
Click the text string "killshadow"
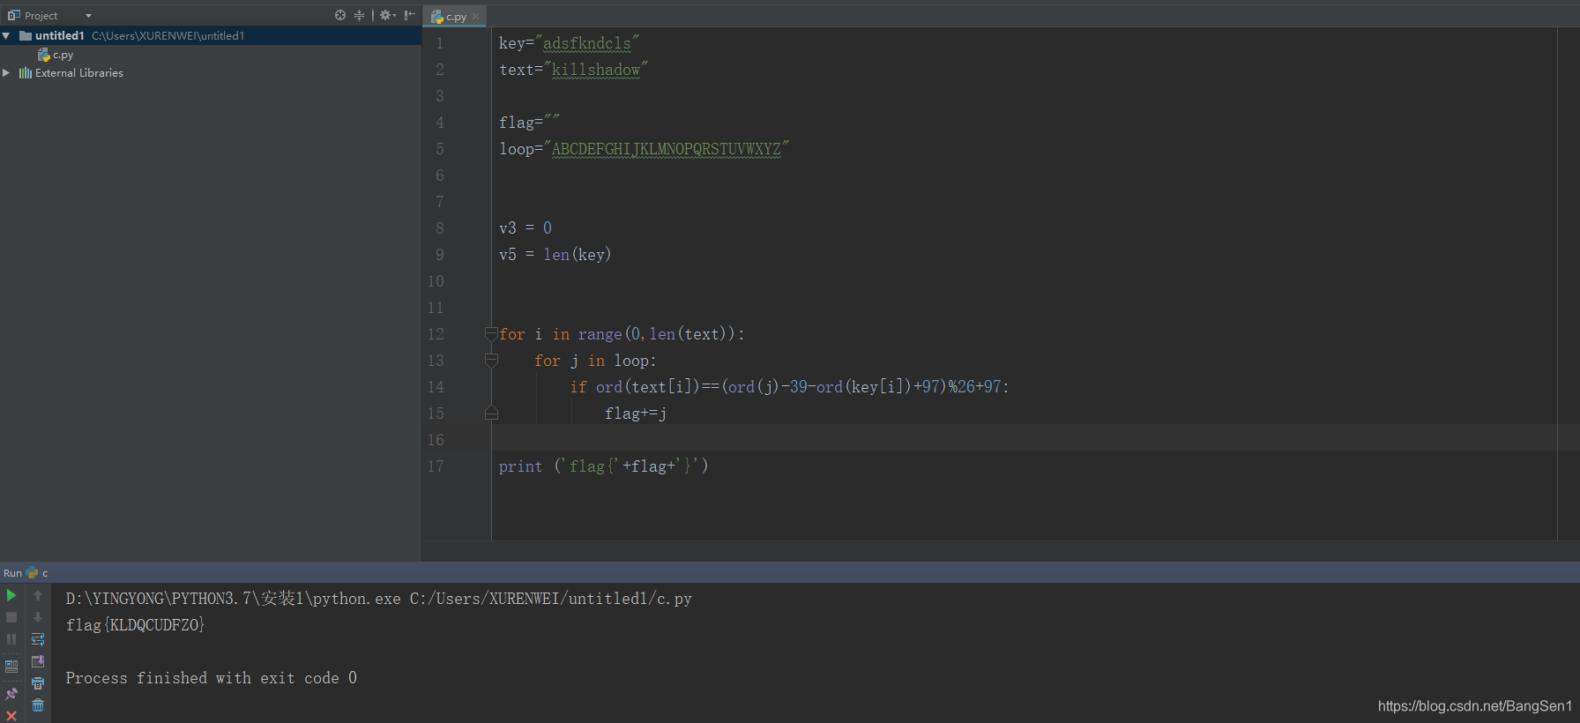click(x=596, y=70)
